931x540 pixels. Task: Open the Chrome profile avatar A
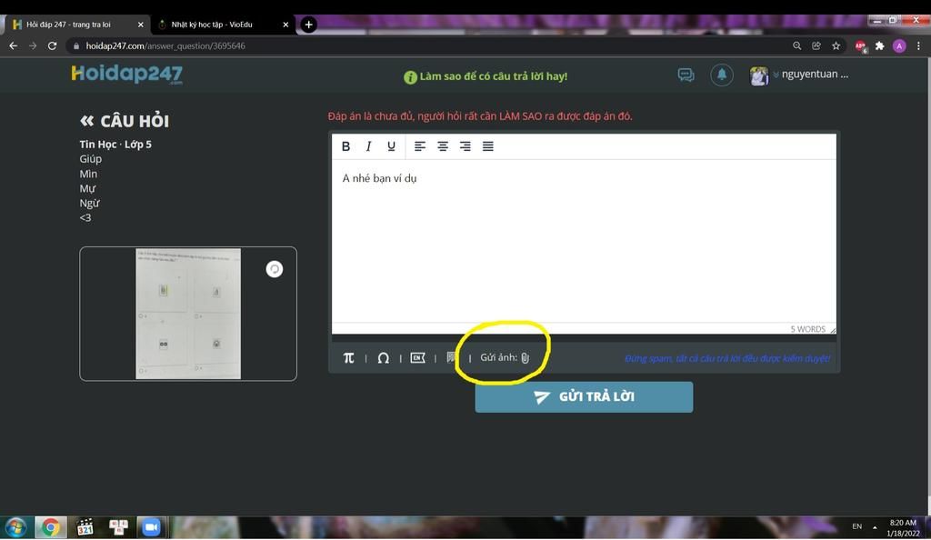899,45
